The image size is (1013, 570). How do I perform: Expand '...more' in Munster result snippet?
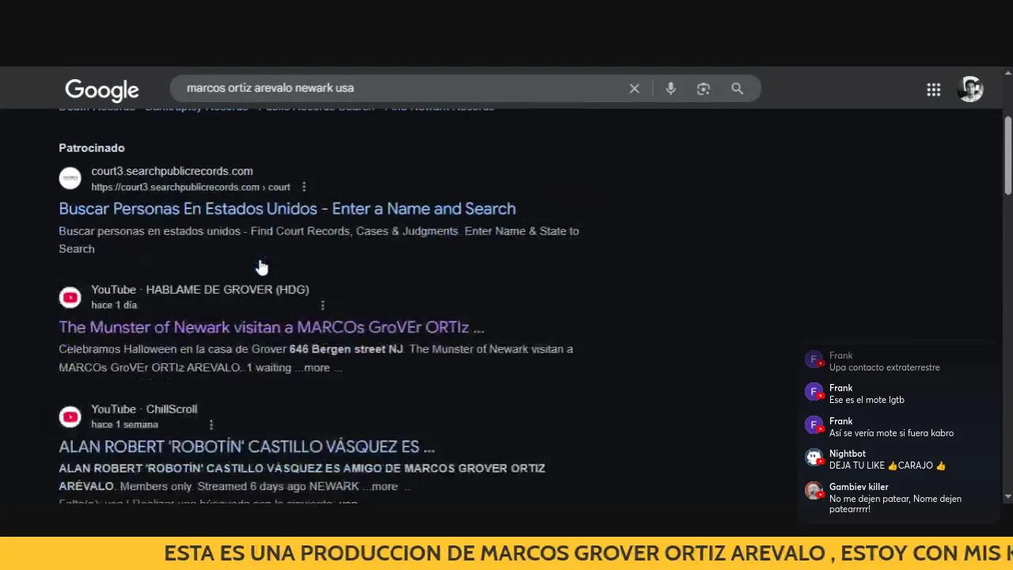tap(317, 367)
